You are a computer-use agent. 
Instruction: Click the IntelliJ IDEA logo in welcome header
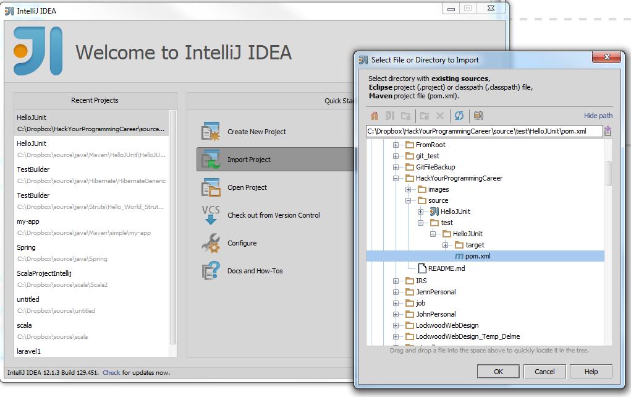tap(38, 51)
